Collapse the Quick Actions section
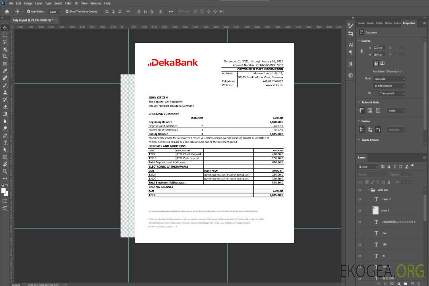Image resolution: width=429 pixels, height=286 pixels. [359, 140]
